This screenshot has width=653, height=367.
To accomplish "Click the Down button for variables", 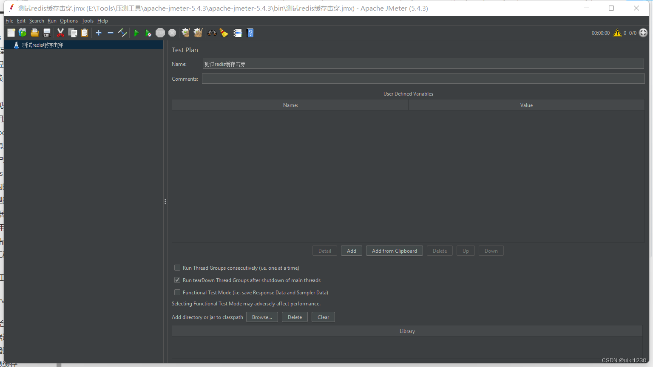I will click(x=491, y=251).
